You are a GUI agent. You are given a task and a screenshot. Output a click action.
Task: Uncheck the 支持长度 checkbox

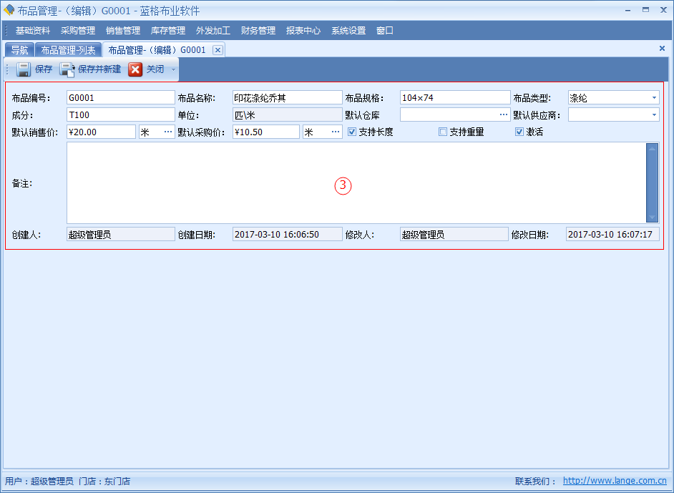click(351, 131)
